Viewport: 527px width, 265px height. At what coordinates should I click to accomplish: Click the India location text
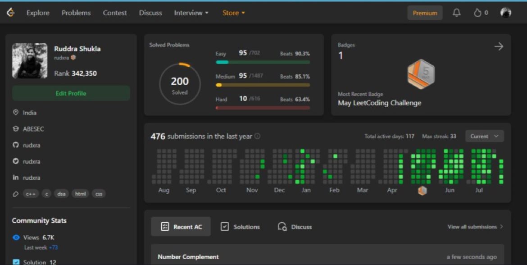coord(30,113)
